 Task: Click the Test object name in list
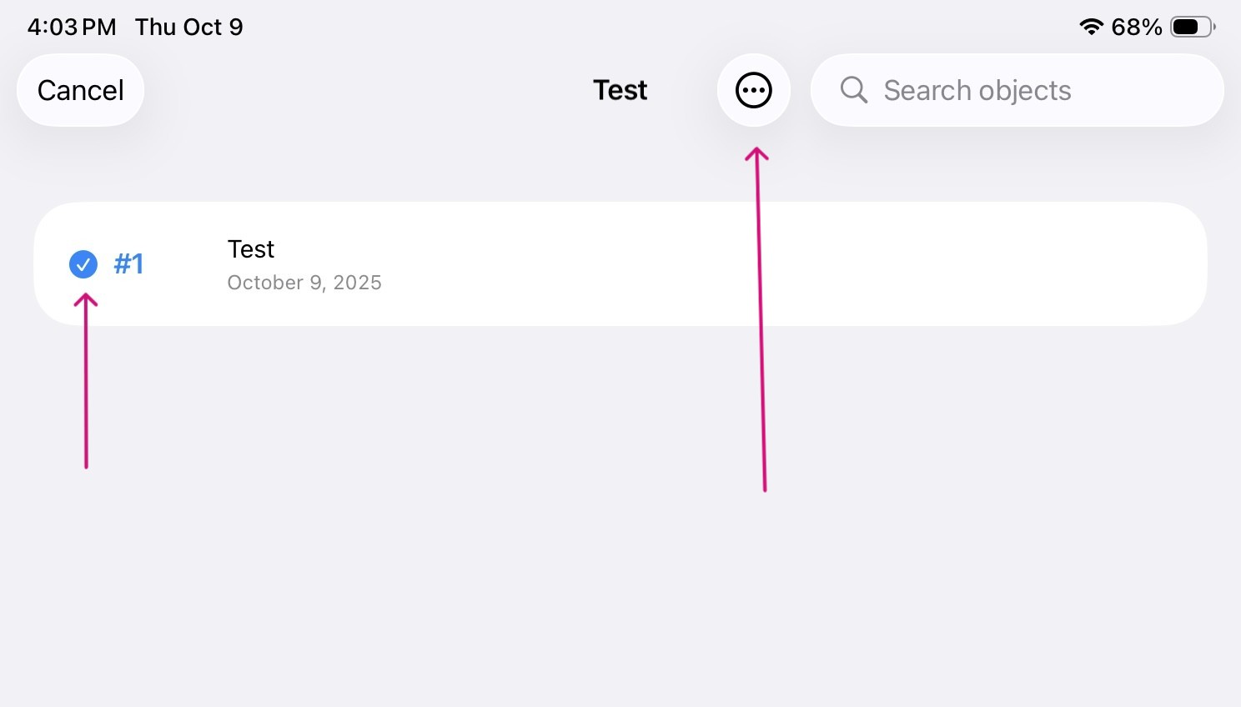click(x=250, y=249)
